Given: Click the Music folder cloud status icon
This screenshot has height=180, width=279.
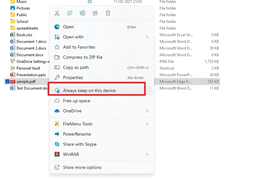Looking at the screenshot, I should pos(90,1).
